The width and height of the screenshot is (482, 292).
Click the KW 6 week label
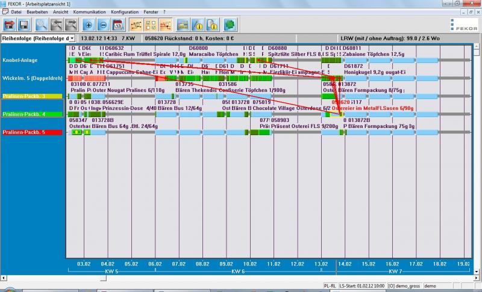tap(238, 271)
